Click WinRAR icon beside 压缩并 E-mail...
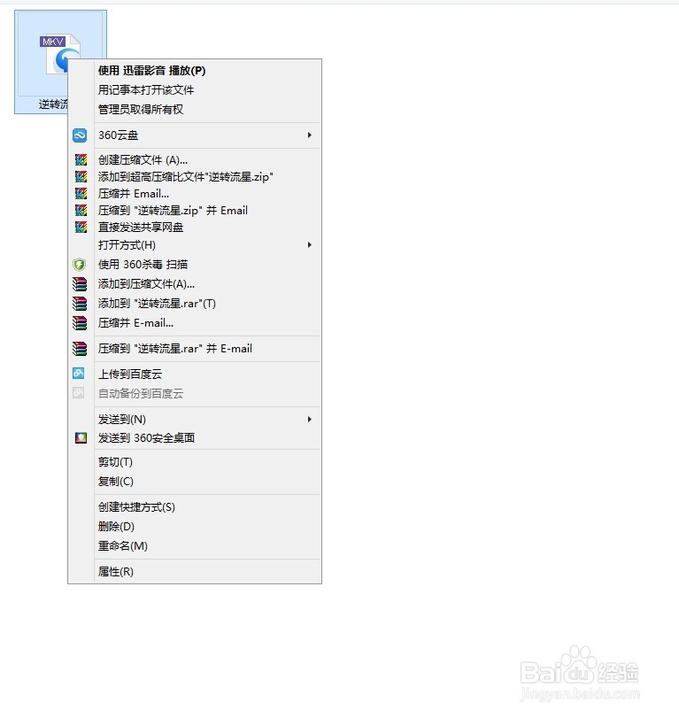The height and width of the screenshot is (718, 679). point(80,323)
